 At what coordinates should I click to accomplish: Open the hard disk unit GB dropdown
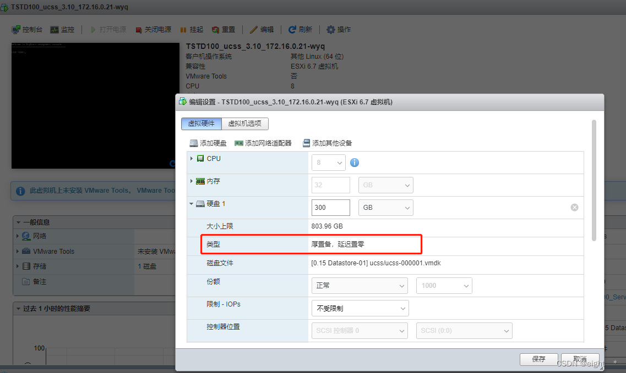point(385,208)
